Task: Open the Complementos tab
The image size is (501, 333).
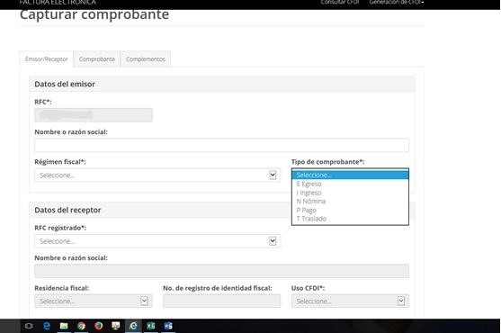Action: point(146,59)
